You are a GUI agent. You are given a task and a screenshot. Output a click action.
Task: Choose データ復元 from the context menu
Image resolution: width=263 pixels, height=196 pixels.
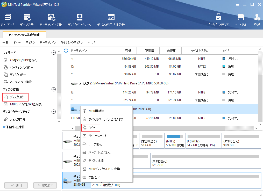pyautogui.click(x=106, y=144)
